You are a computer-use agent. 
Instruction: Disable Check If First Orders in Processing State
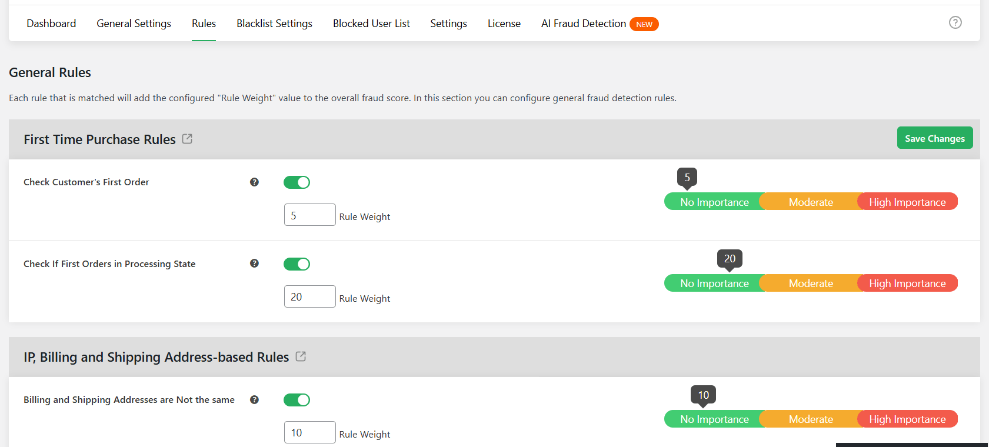click(x=297, y=264)
